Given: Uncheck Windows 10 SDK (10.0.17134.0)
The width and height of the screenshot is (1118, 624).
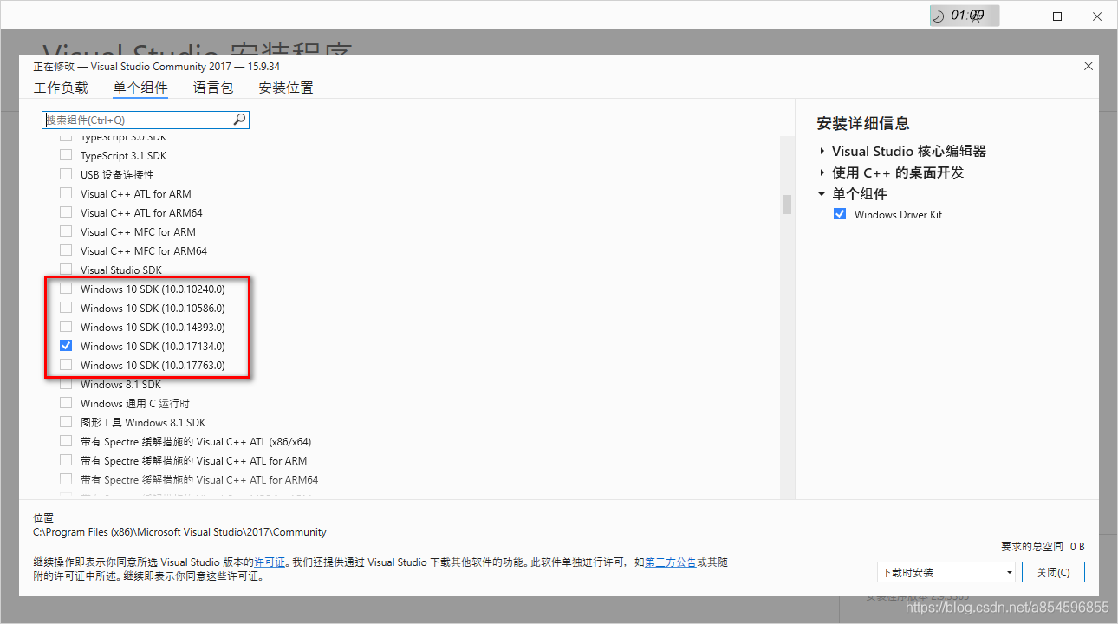Looking at the screenshot, I should point(66,346).
